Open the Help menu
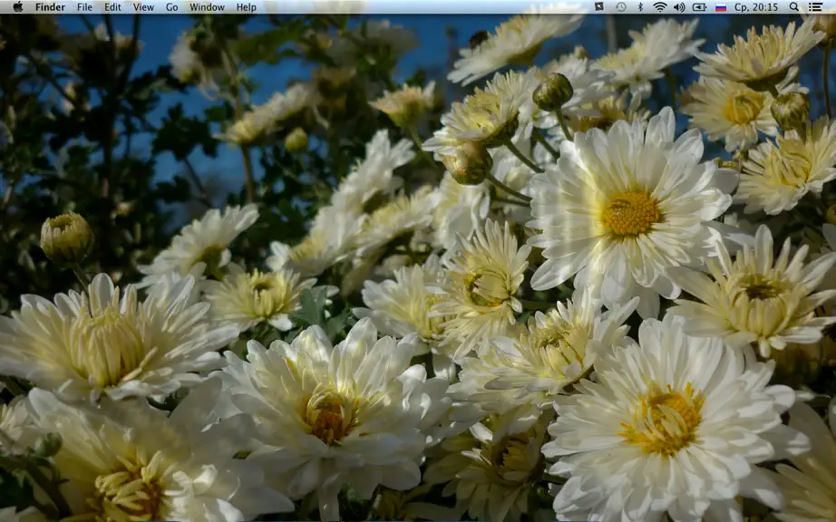 tap(247, 7)
